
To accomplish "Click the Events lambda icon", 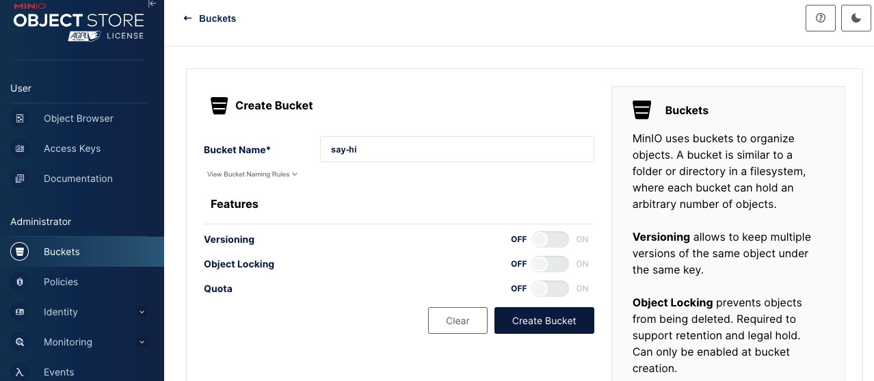I will [x=20, y=372].
